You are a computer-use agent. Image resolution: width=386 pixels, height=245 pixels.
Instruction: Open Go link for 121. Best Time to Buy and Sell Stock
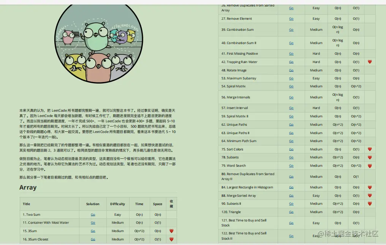pyautogui.click(x=291, y=223)
